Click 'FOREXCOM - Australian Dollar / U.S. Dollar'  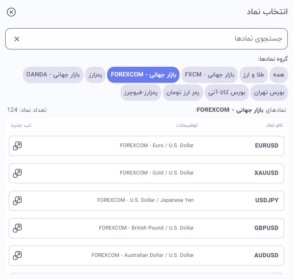(x=142, y=255)
